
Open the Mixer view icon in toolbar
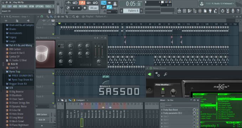click(200, 11)
